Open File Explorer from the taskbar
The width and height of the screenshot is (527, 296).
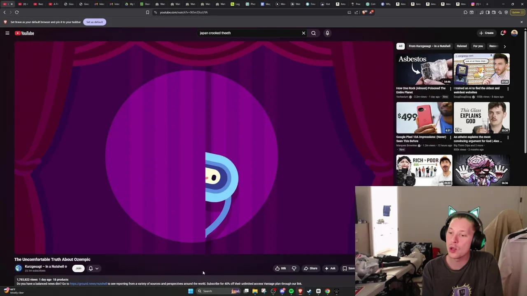[255, 291]
